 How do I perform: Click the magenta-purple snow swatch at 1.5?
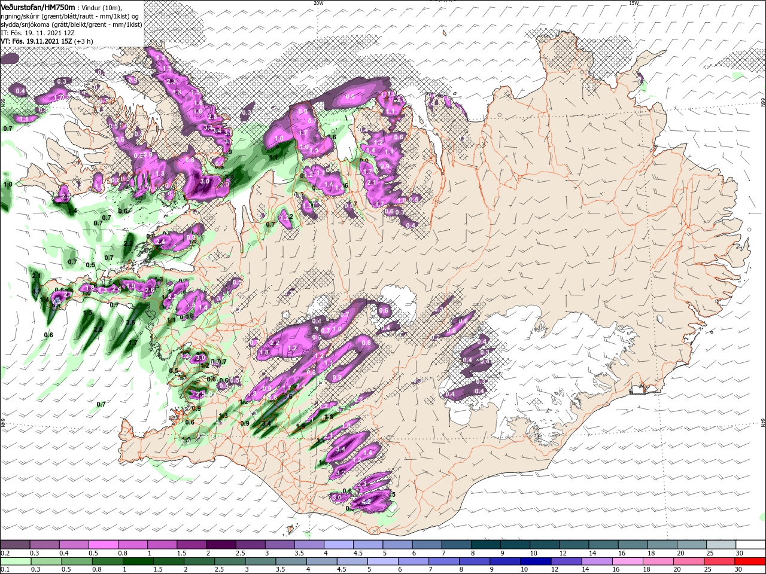[191, 545]
